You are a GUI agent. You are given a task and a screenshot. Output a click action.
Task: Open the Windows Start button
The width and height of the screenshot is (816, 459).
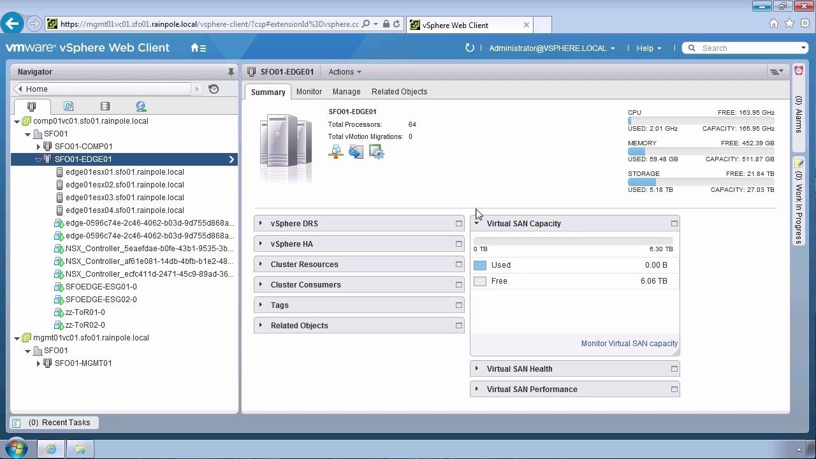15,448
